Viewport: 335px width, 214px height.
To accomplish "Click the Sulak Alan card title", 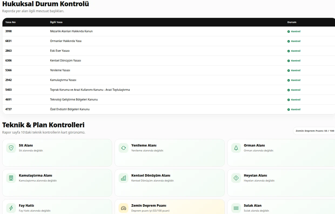I will [x=253, y=206].
